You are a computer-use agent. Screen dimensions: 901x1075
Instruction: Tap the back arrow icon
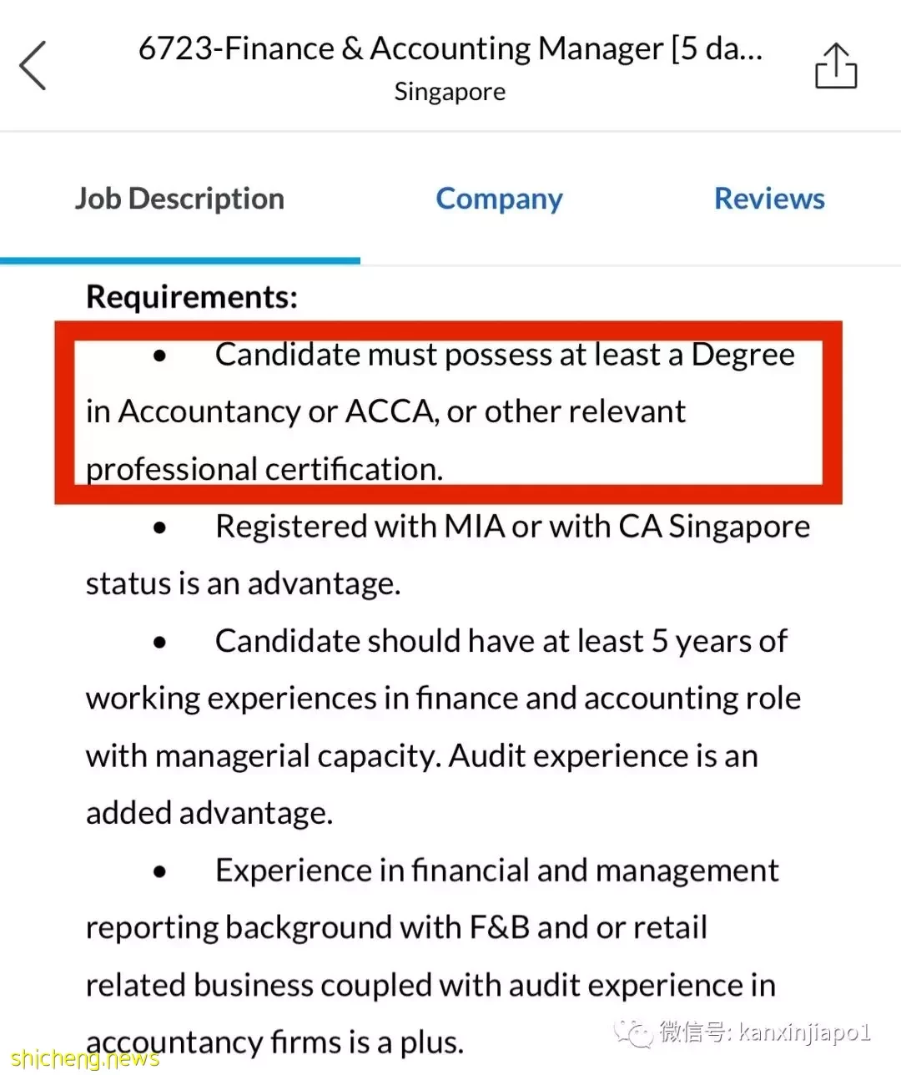coord(33,65)
